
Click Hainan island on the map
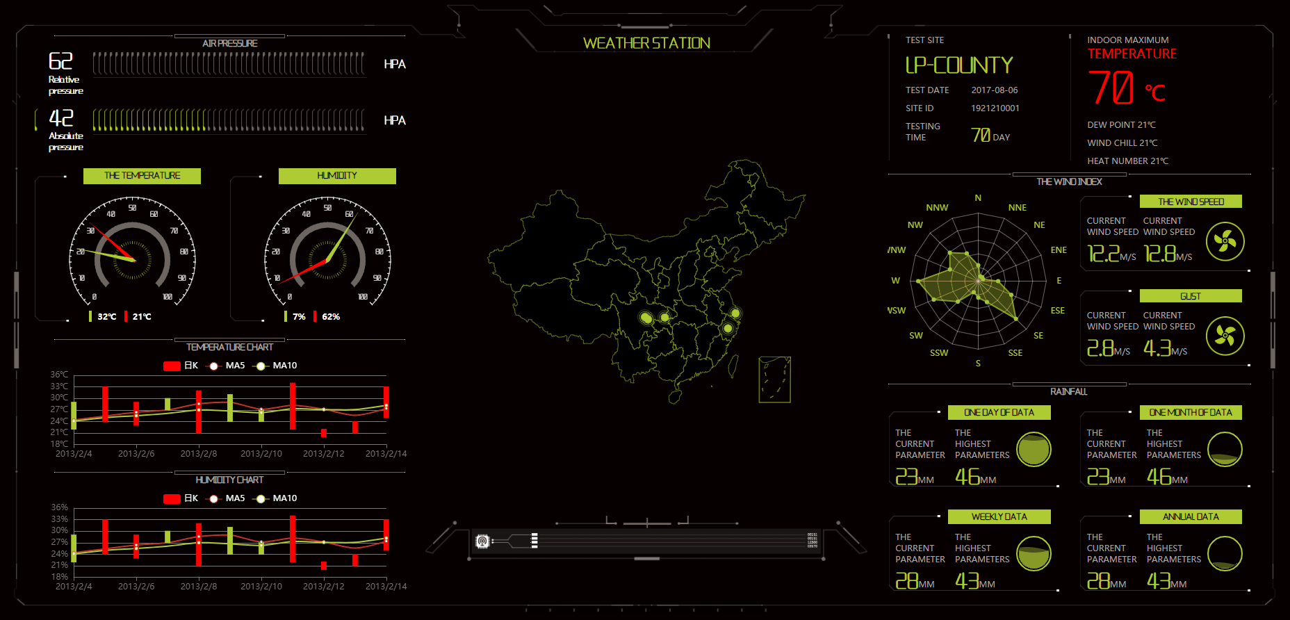point(675,396)
